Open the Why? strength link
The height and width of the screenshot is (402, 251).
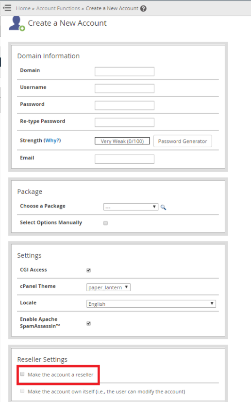coord(52,140)
